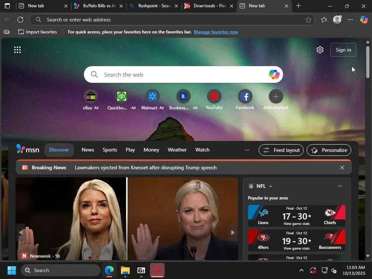Image resolution: width=372 pixels, height=279 pixels.
Task: Open the browser profile avatar
Action: click(337, 20)
